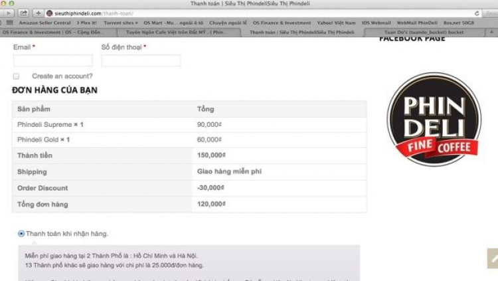Open Amazon Seller Central bookmark
Viewport: 498px width, 281px height.
tap(44, 23)
